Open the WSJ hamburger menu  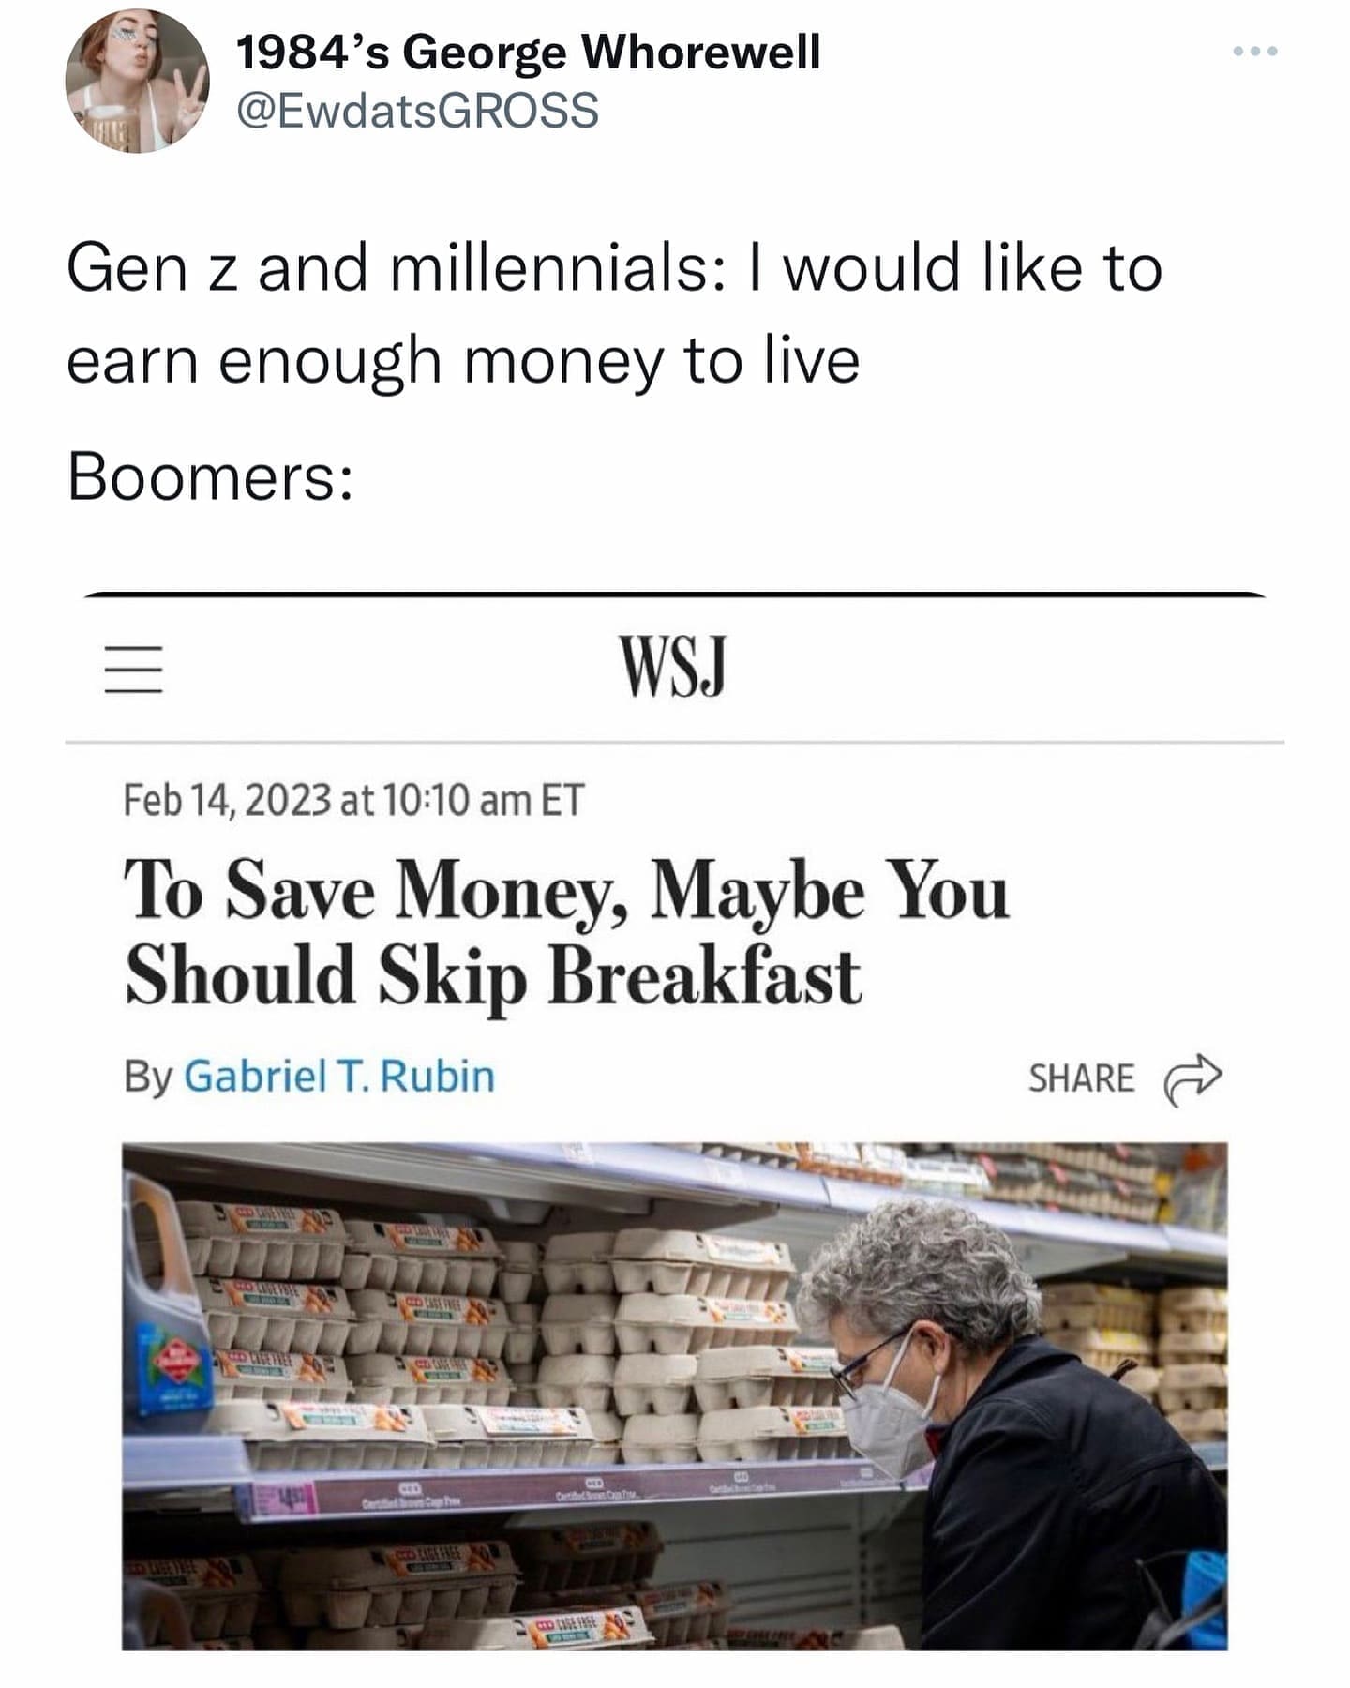pyautogui.click(x=133, y=670)
